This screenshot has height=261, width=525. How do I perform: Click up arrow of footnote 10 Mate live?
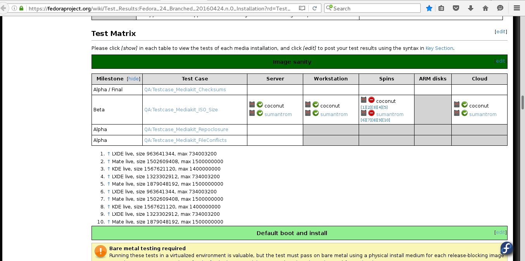109,222
